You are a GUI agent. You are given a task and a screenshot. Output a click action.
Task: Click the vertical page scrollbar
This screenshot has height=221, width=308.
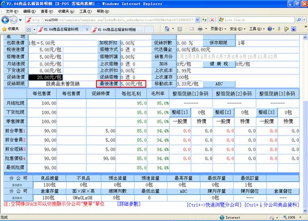click(x=305, y=121)
